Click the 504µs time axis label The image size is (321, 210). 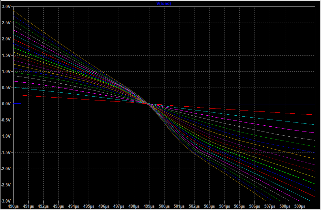(x=224, y=206)
